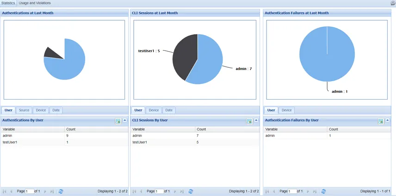
Task: Select User tab under Authentication Failures chart
Action: [271, 110]
